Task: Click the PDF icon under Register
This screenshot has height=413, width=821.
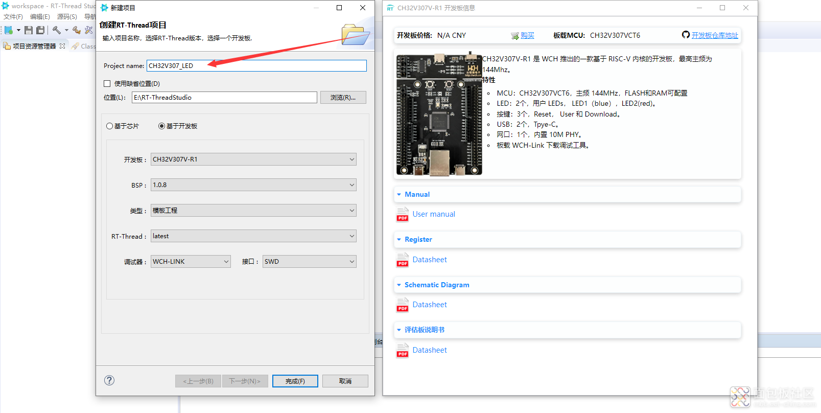Action: (x=403, y=260)
